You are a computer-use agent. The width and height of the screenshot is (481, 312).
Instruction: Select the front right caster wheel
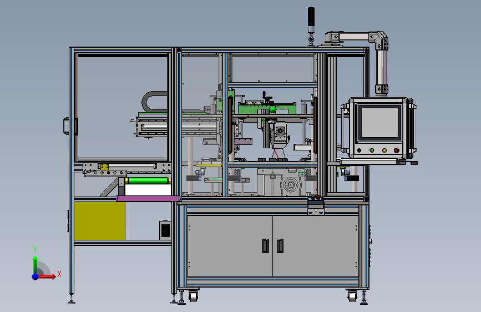coord(352,296)
